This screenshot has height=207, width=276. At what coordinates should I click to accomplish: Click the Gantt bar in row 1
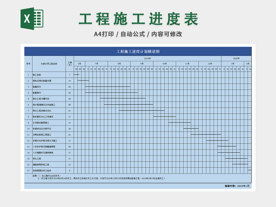click(x=77, y=75)
